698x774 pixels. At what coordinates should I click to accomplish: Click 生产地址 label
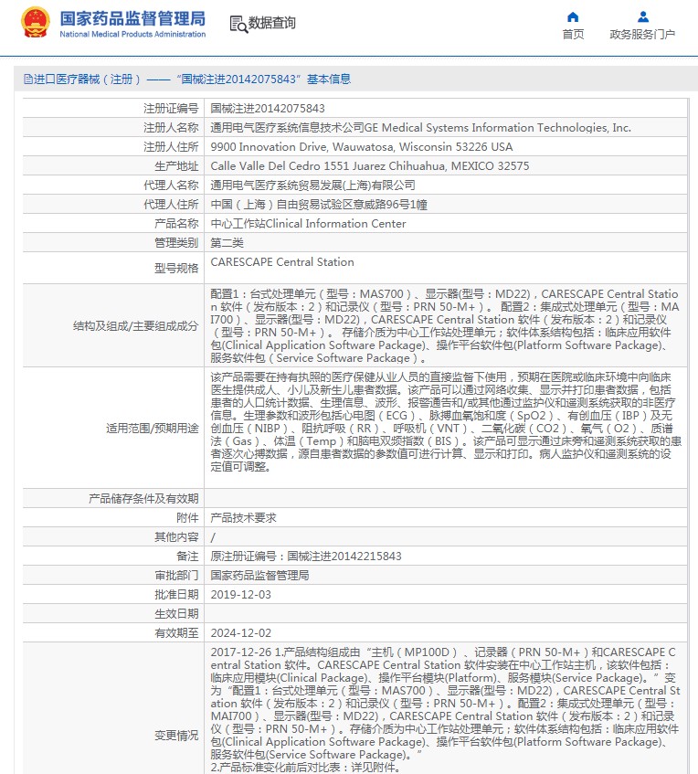pyautogui.click(x=176, y=166)
